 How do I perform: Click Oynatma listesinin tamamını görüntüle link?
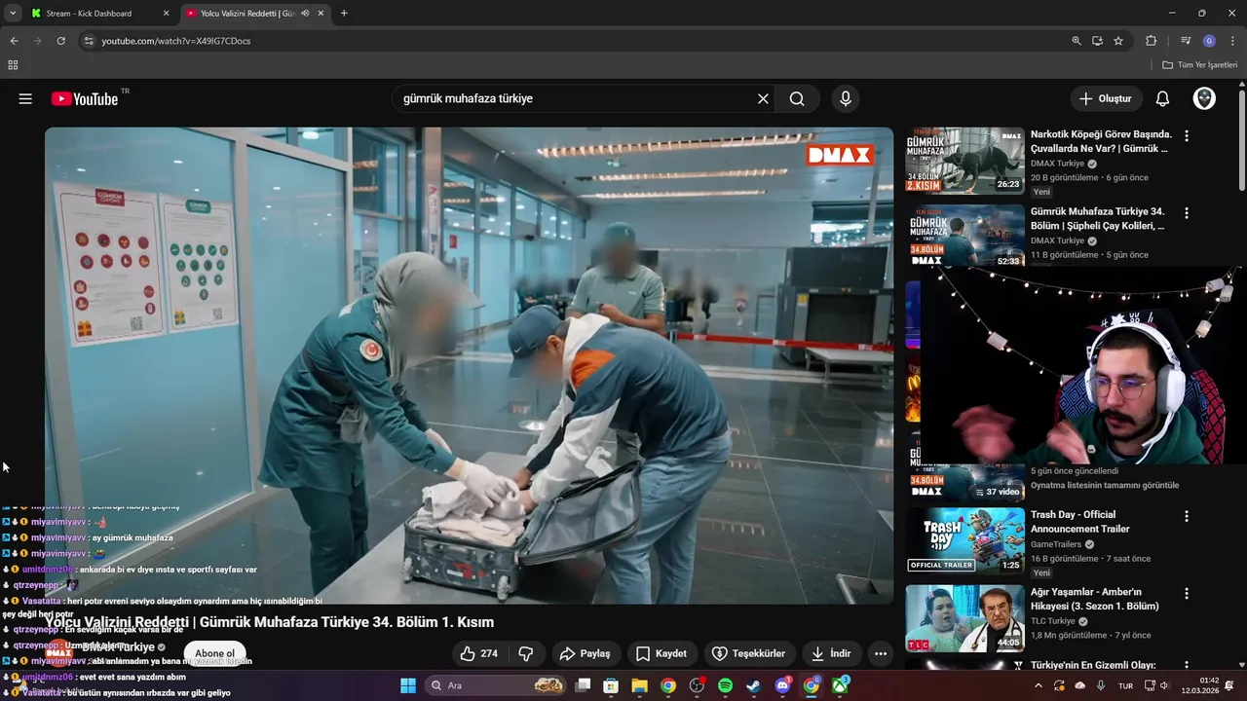(1105, 485)
